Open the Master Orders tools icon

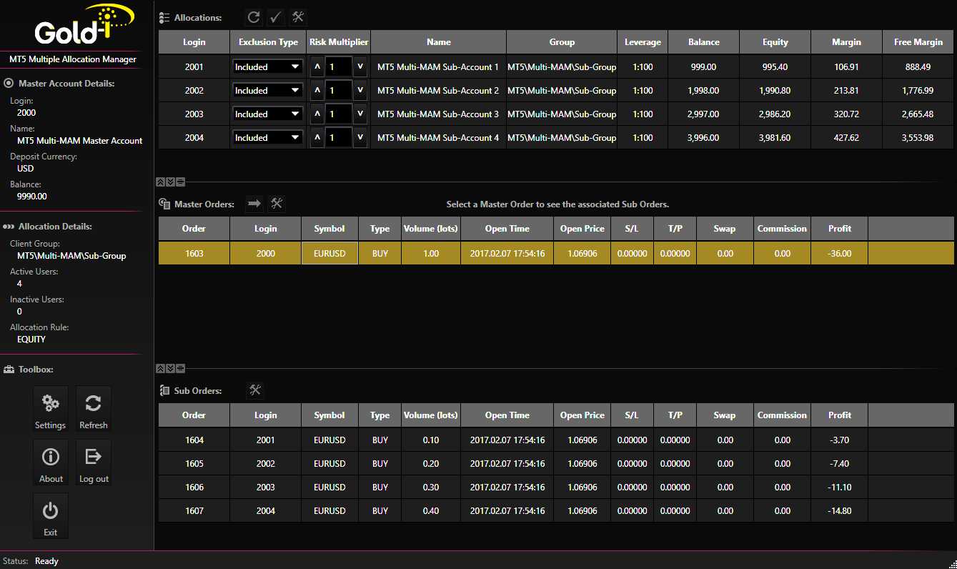click(x=277, y=204)
